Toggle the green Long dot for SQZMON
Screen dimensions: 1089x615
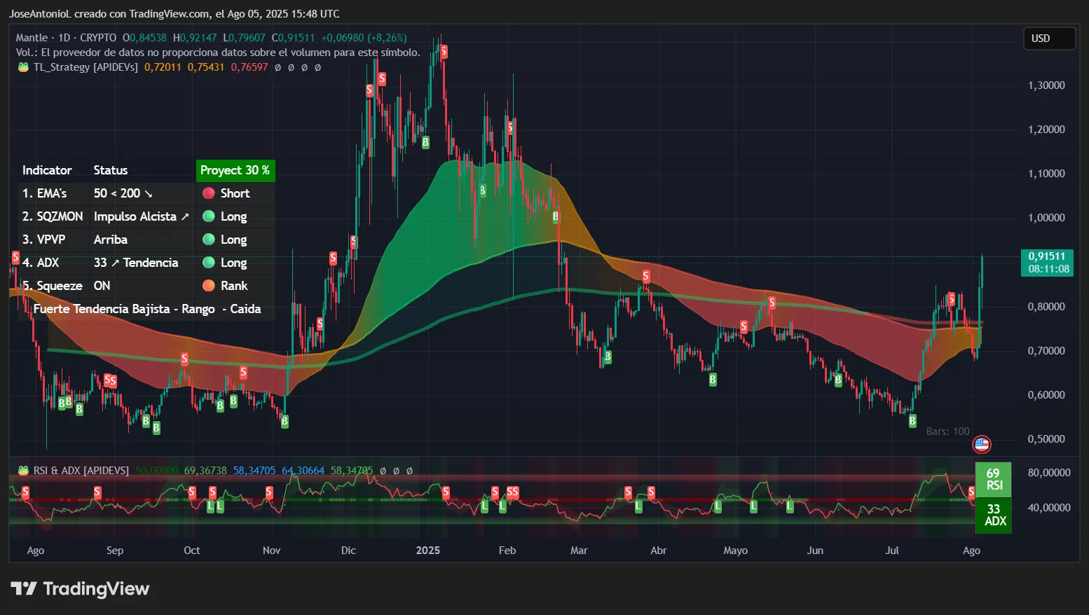click(x=208, y=216)
